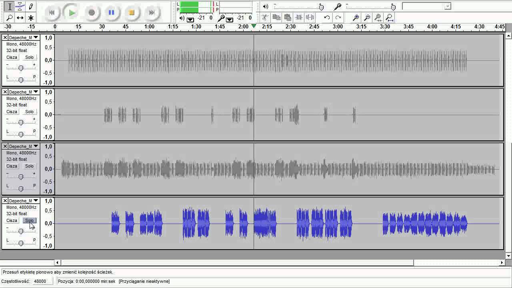Viewport: 512px width, 288px height.
Task: Zoom in on the timeline
Action: point(356,18)
